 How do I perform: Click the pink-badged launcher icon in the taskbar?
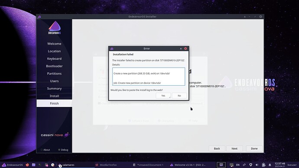pyautogui.click(x=46, y=165)
